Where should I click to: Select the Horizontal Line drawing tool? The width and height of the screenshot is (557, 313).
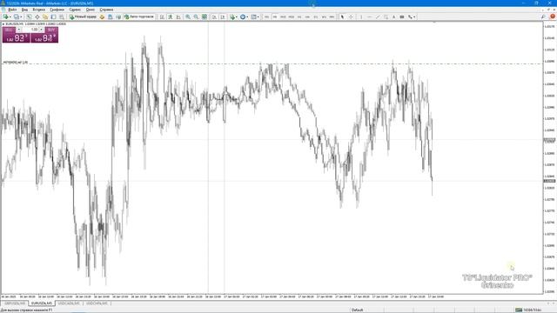pos(369,17)
